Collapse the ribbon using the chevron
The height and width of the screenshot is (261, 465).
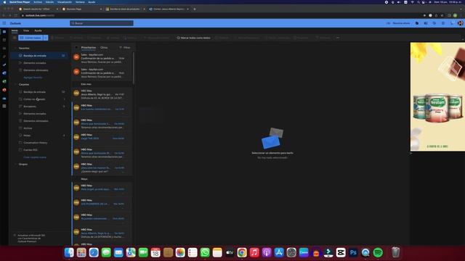463,38
